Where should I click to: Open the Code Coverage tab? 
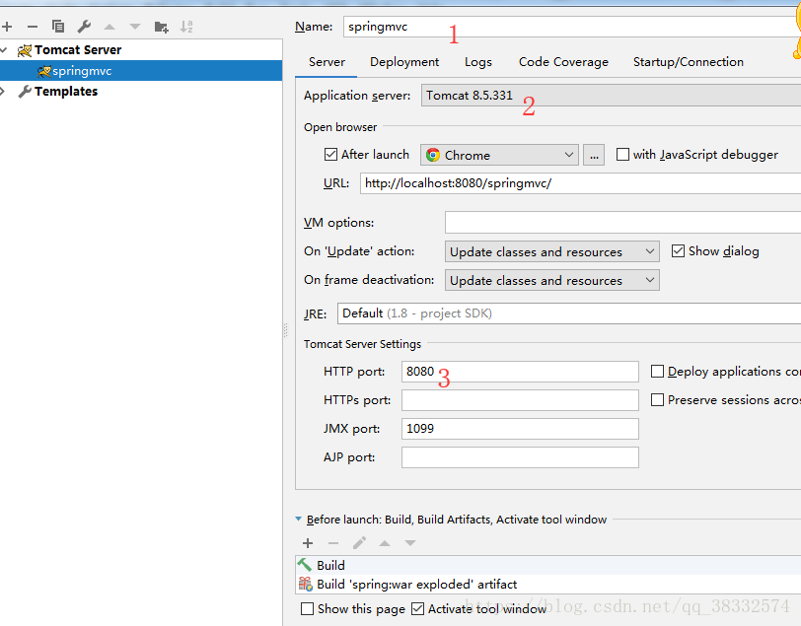coord(563,62)
